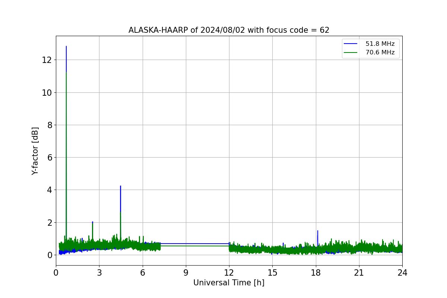This screenshot has height=298, width=447.
Task: Click the flat green line segment in the data gap
Action: click(194, 246)
